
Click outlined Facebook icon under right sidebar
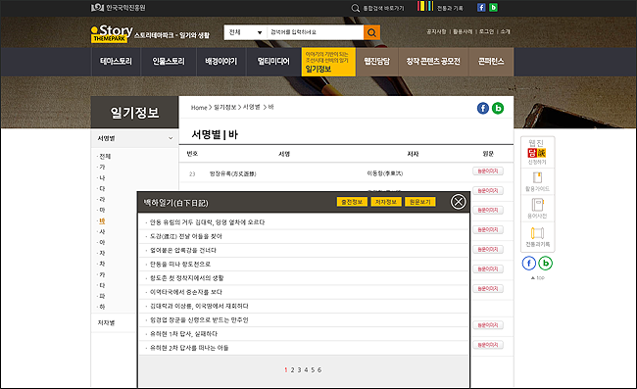528,264
